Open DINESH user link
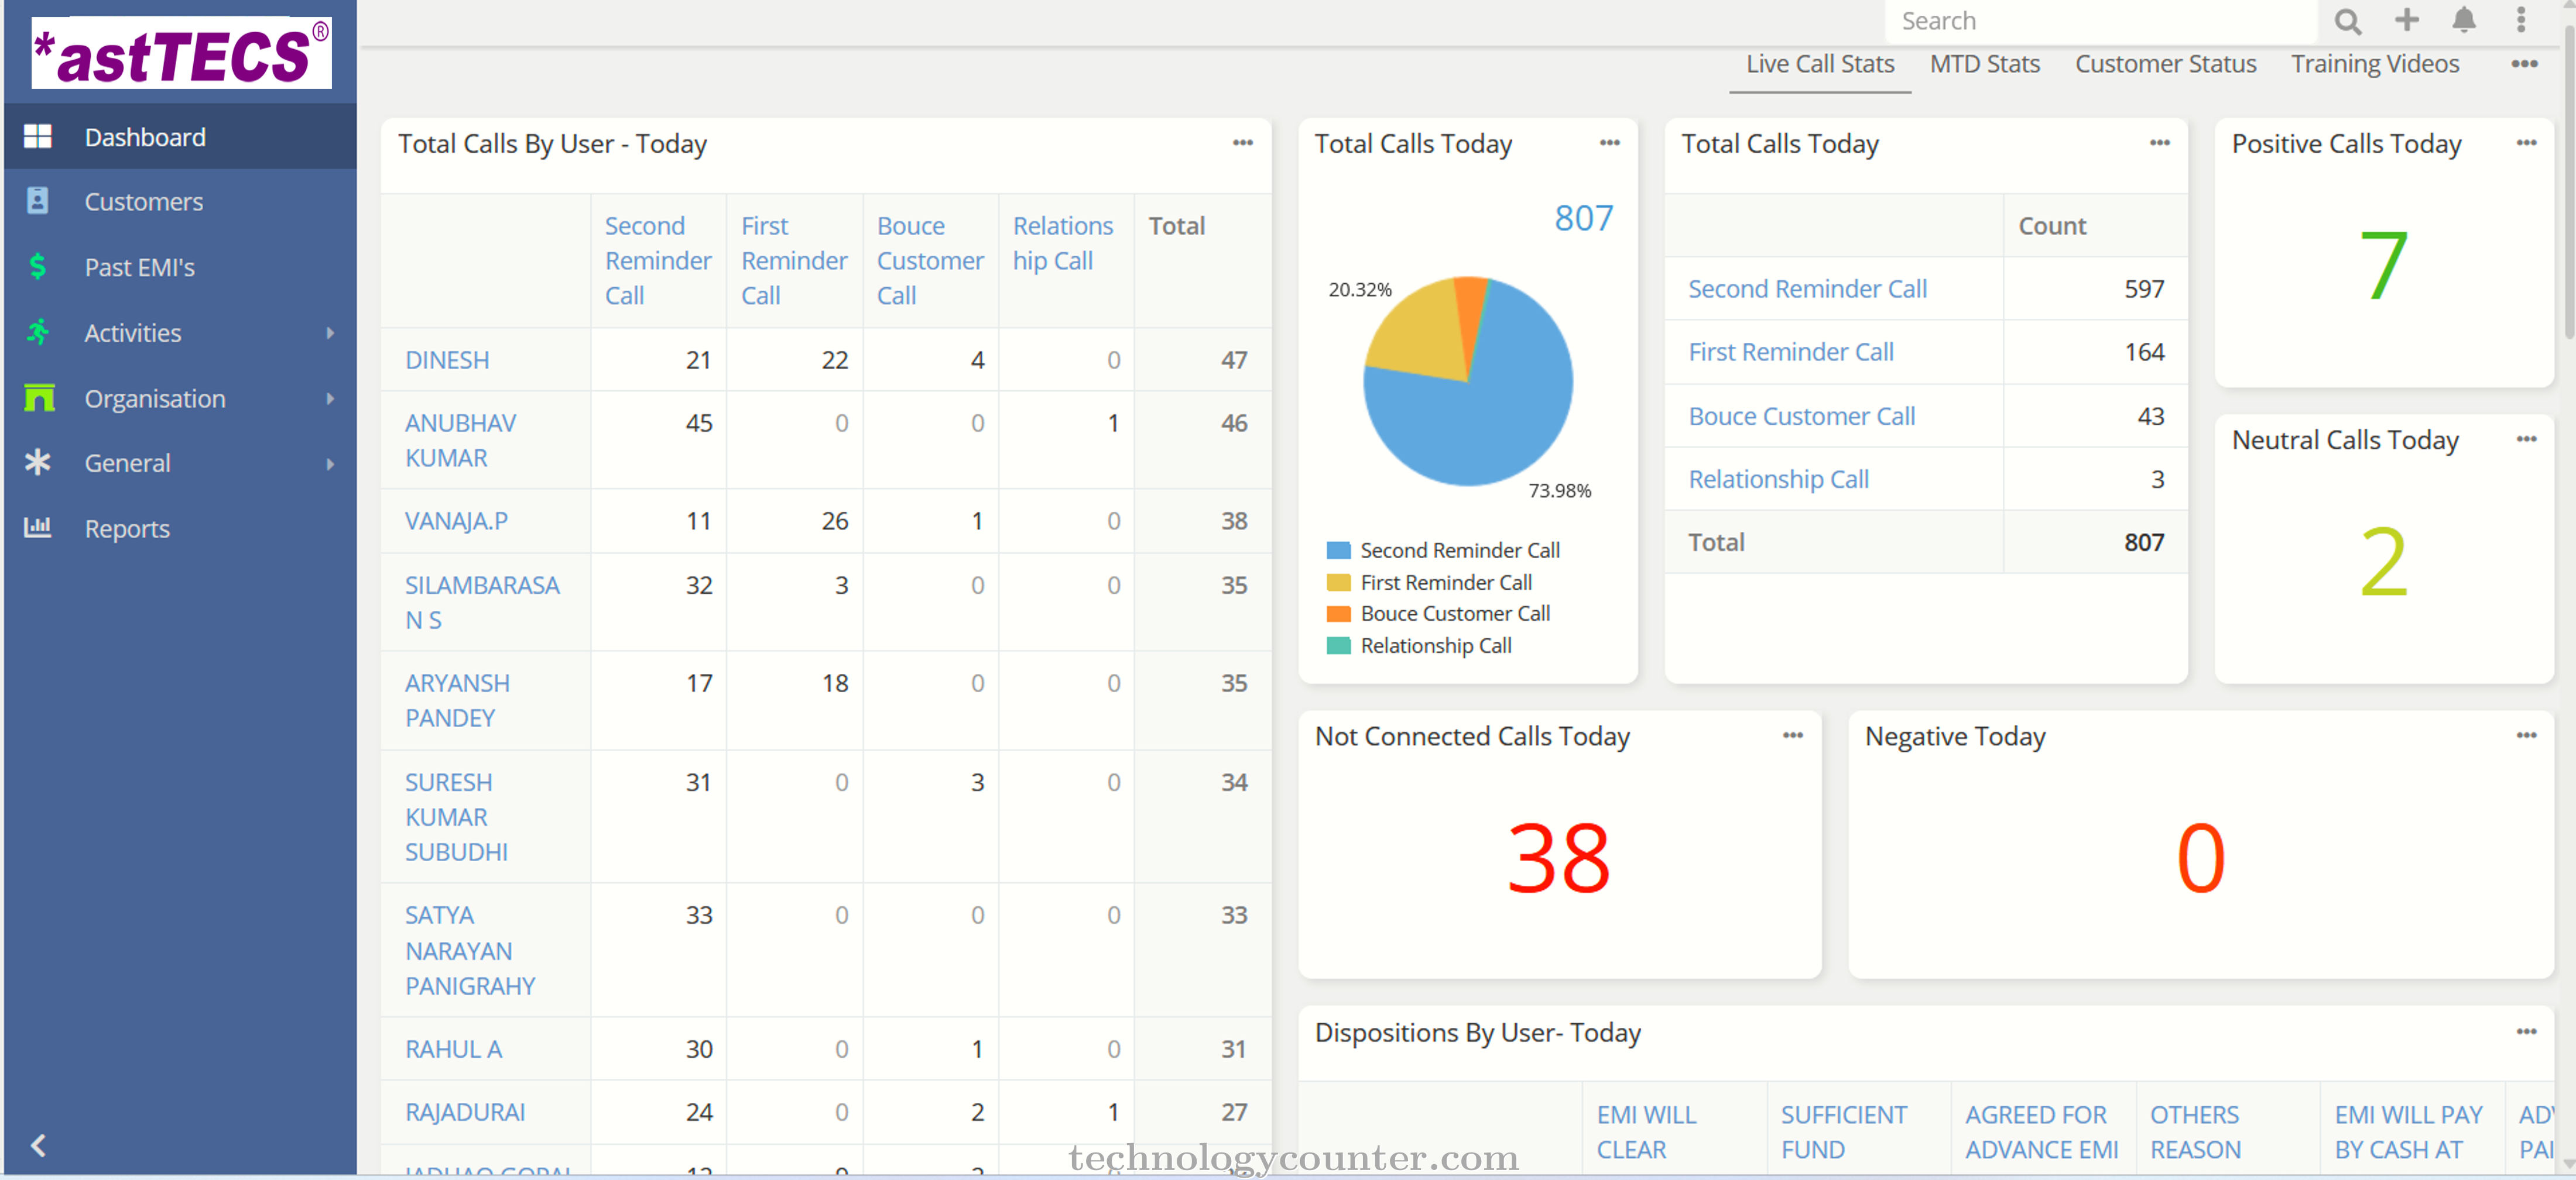The image size is (2576, 1180). [x=447, y=360]
